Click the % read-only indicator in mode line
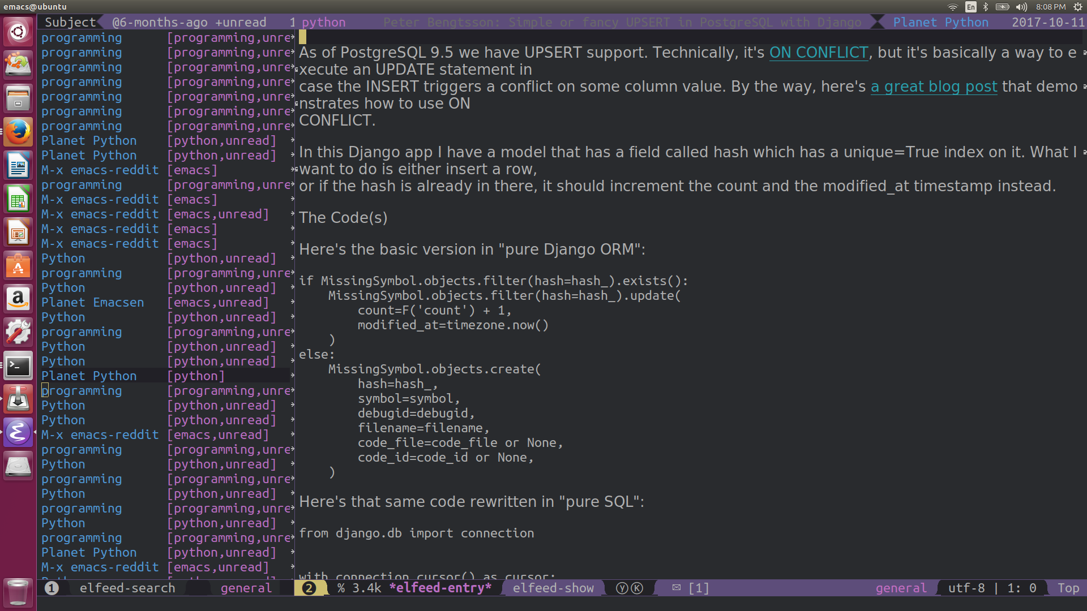1087x611 pixels. (341, 588)
